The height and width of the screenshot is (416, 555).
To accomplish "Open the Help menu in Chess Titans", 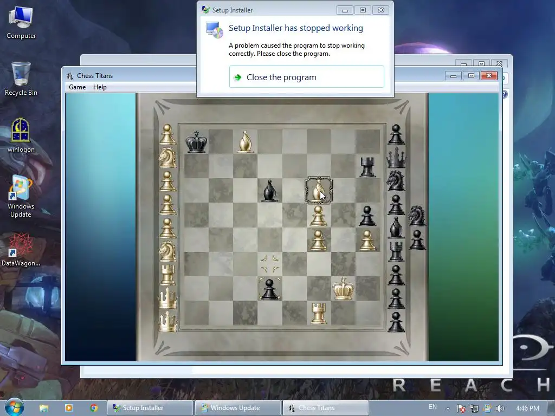I will (100, 87).
